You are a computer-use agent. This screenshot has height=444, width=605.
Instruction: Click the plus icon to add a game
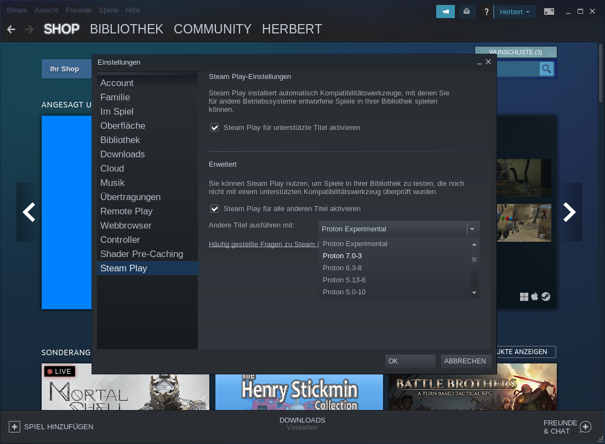point(14,426)
